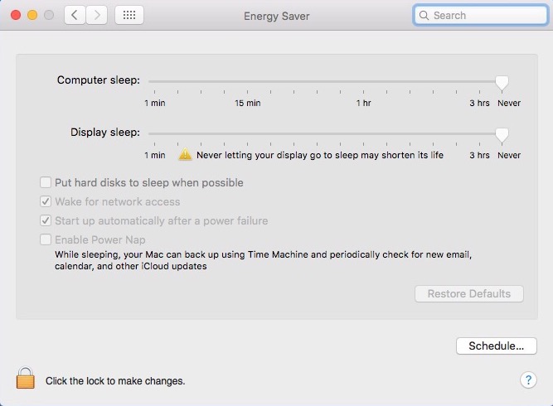Minimize the Energy Saver window
The height and width of the screenshot is (406, 553).
coord(32,15)
